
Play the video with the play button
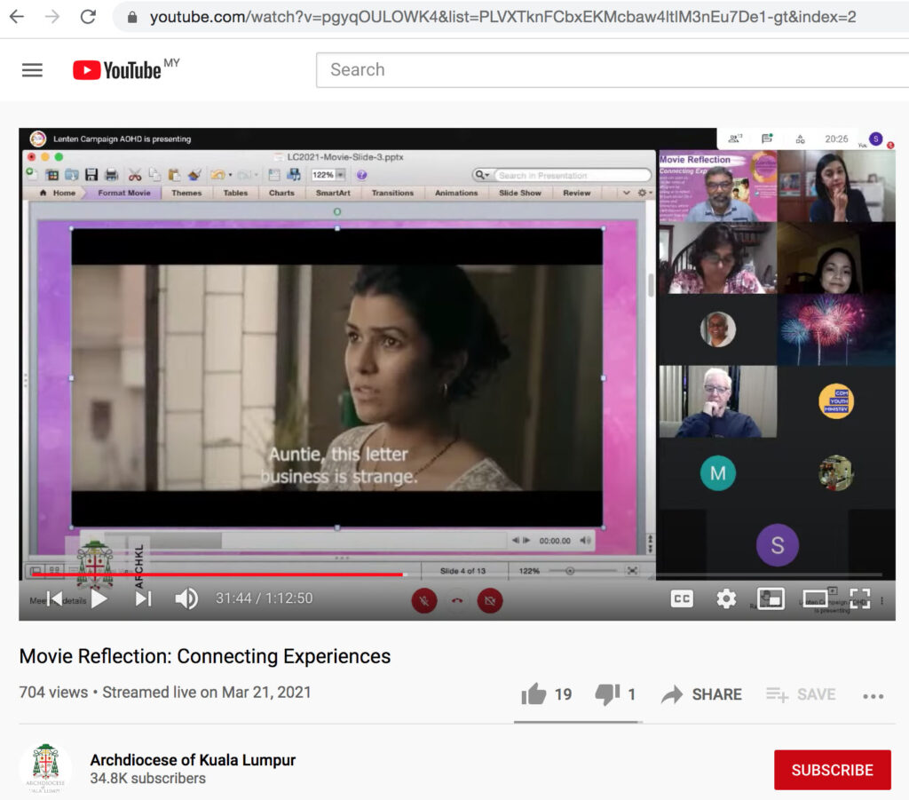click(99, 599)
